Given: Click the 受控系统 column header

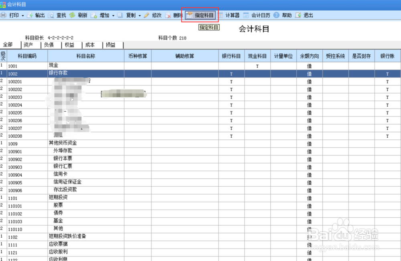Looking at the screenshot, I should click(x=336, y=56).
